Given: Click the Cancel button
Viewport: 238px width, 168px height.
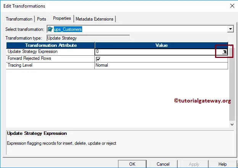Looking at the screenshot, I should click(x=163, y=164).
